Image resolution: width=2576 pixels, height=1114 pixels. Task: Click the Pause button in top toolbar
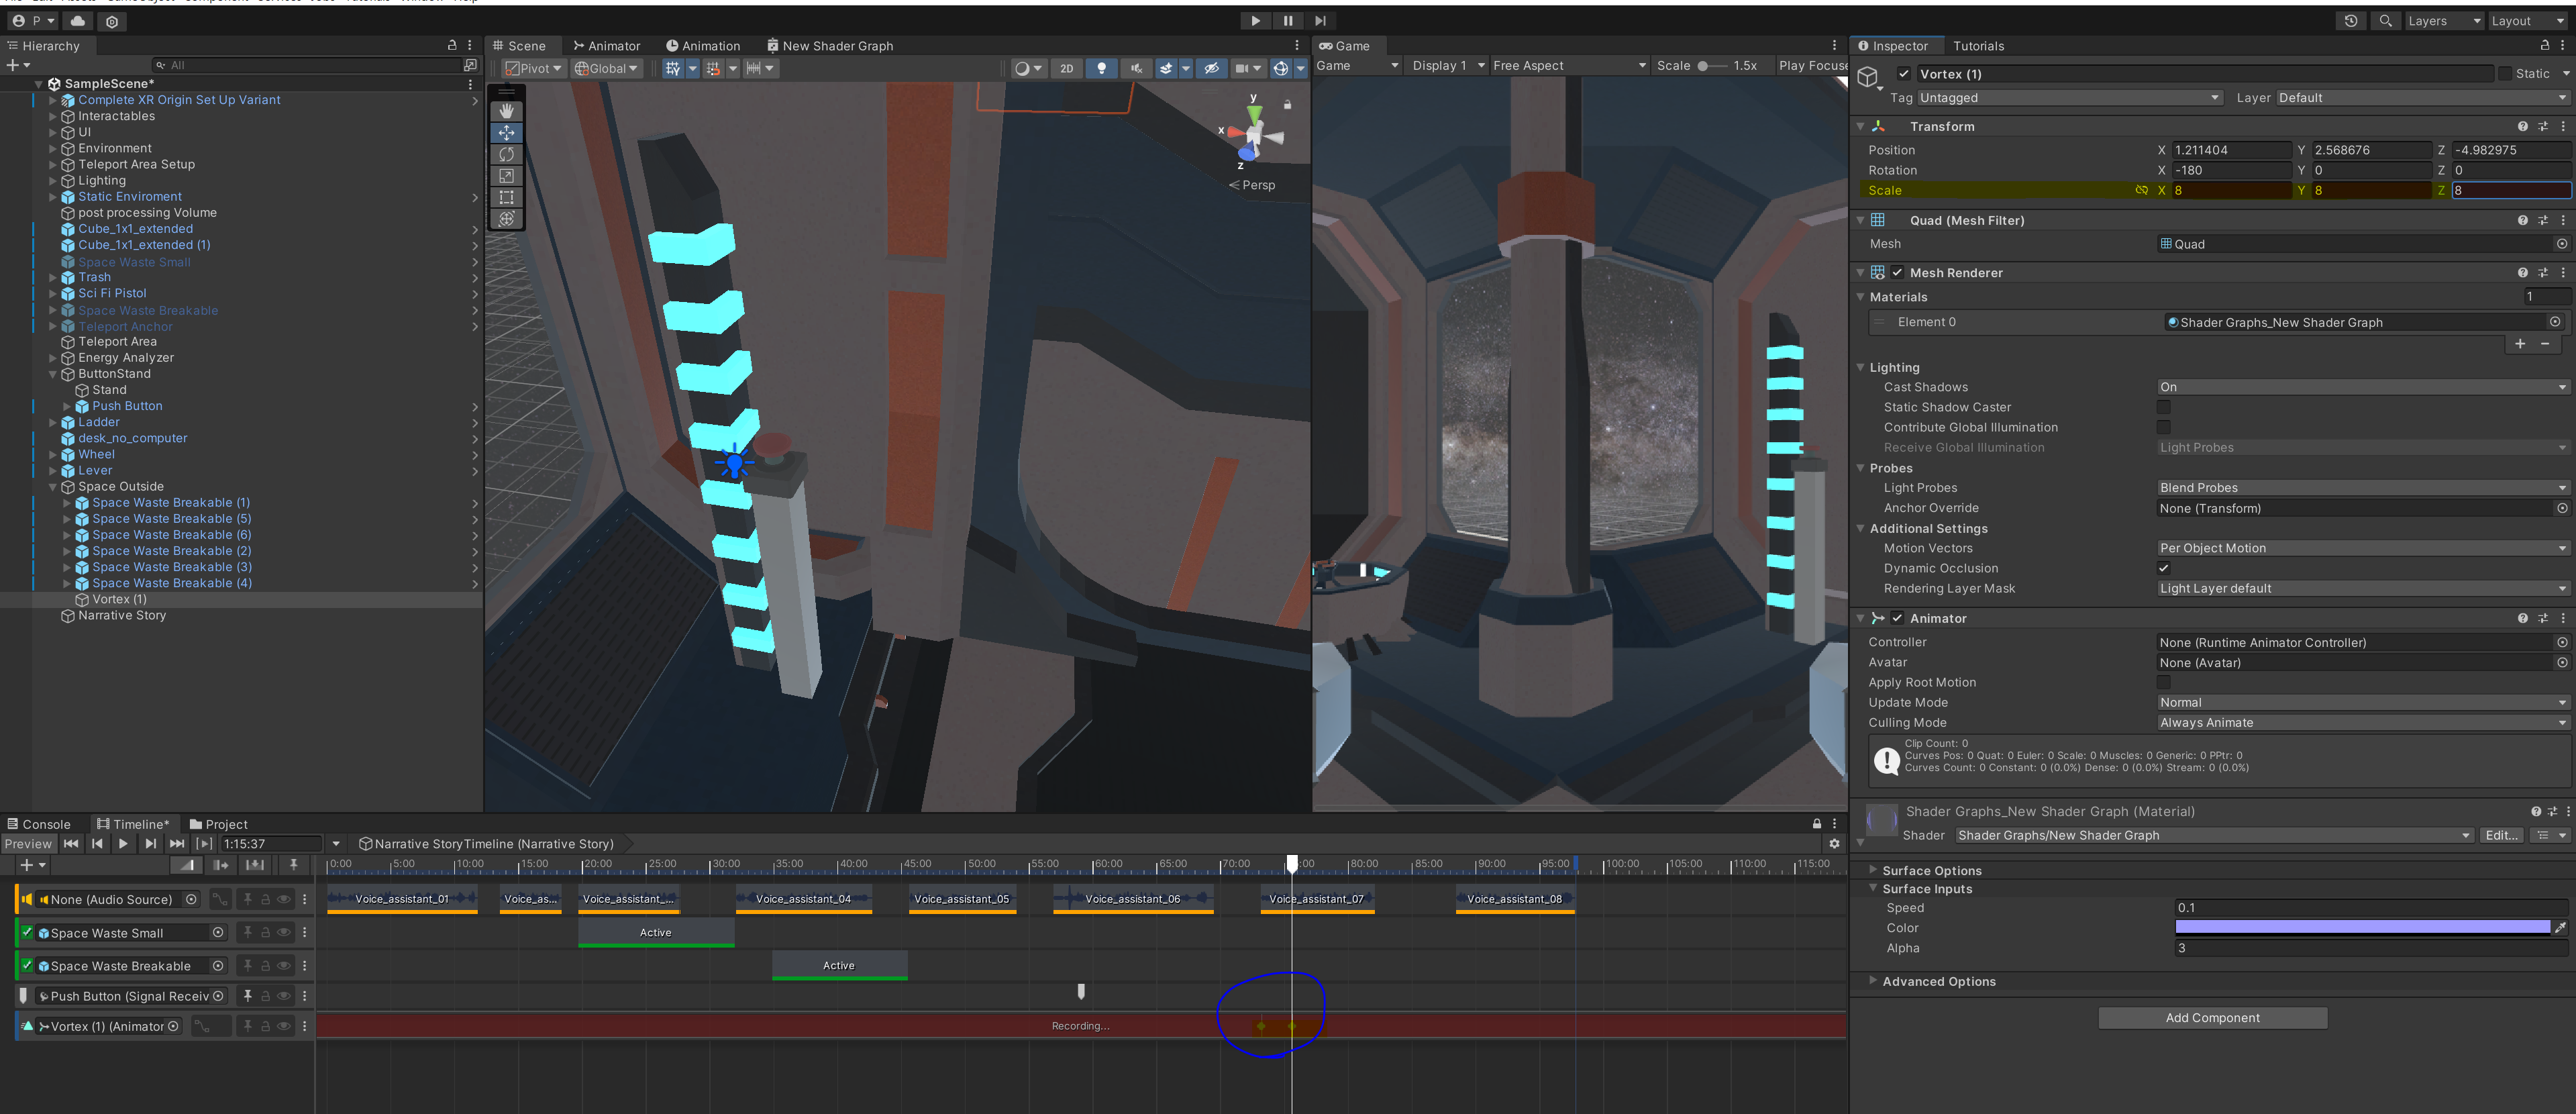(x=1288, y=20)
